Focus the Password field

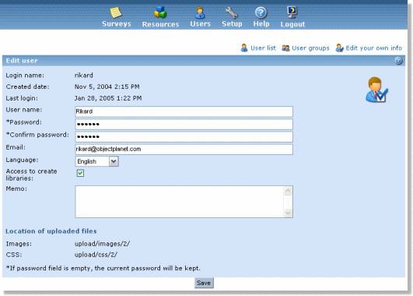tap(184, 125)
